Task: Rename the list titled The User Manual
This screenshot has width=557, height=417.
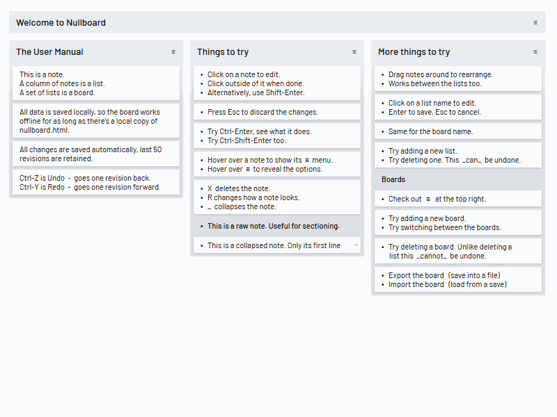Action: [x=49, y=51]
